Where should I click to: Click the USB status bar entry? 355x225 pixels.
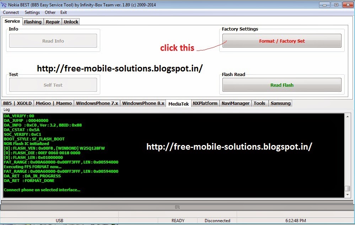tap(59, 220)
